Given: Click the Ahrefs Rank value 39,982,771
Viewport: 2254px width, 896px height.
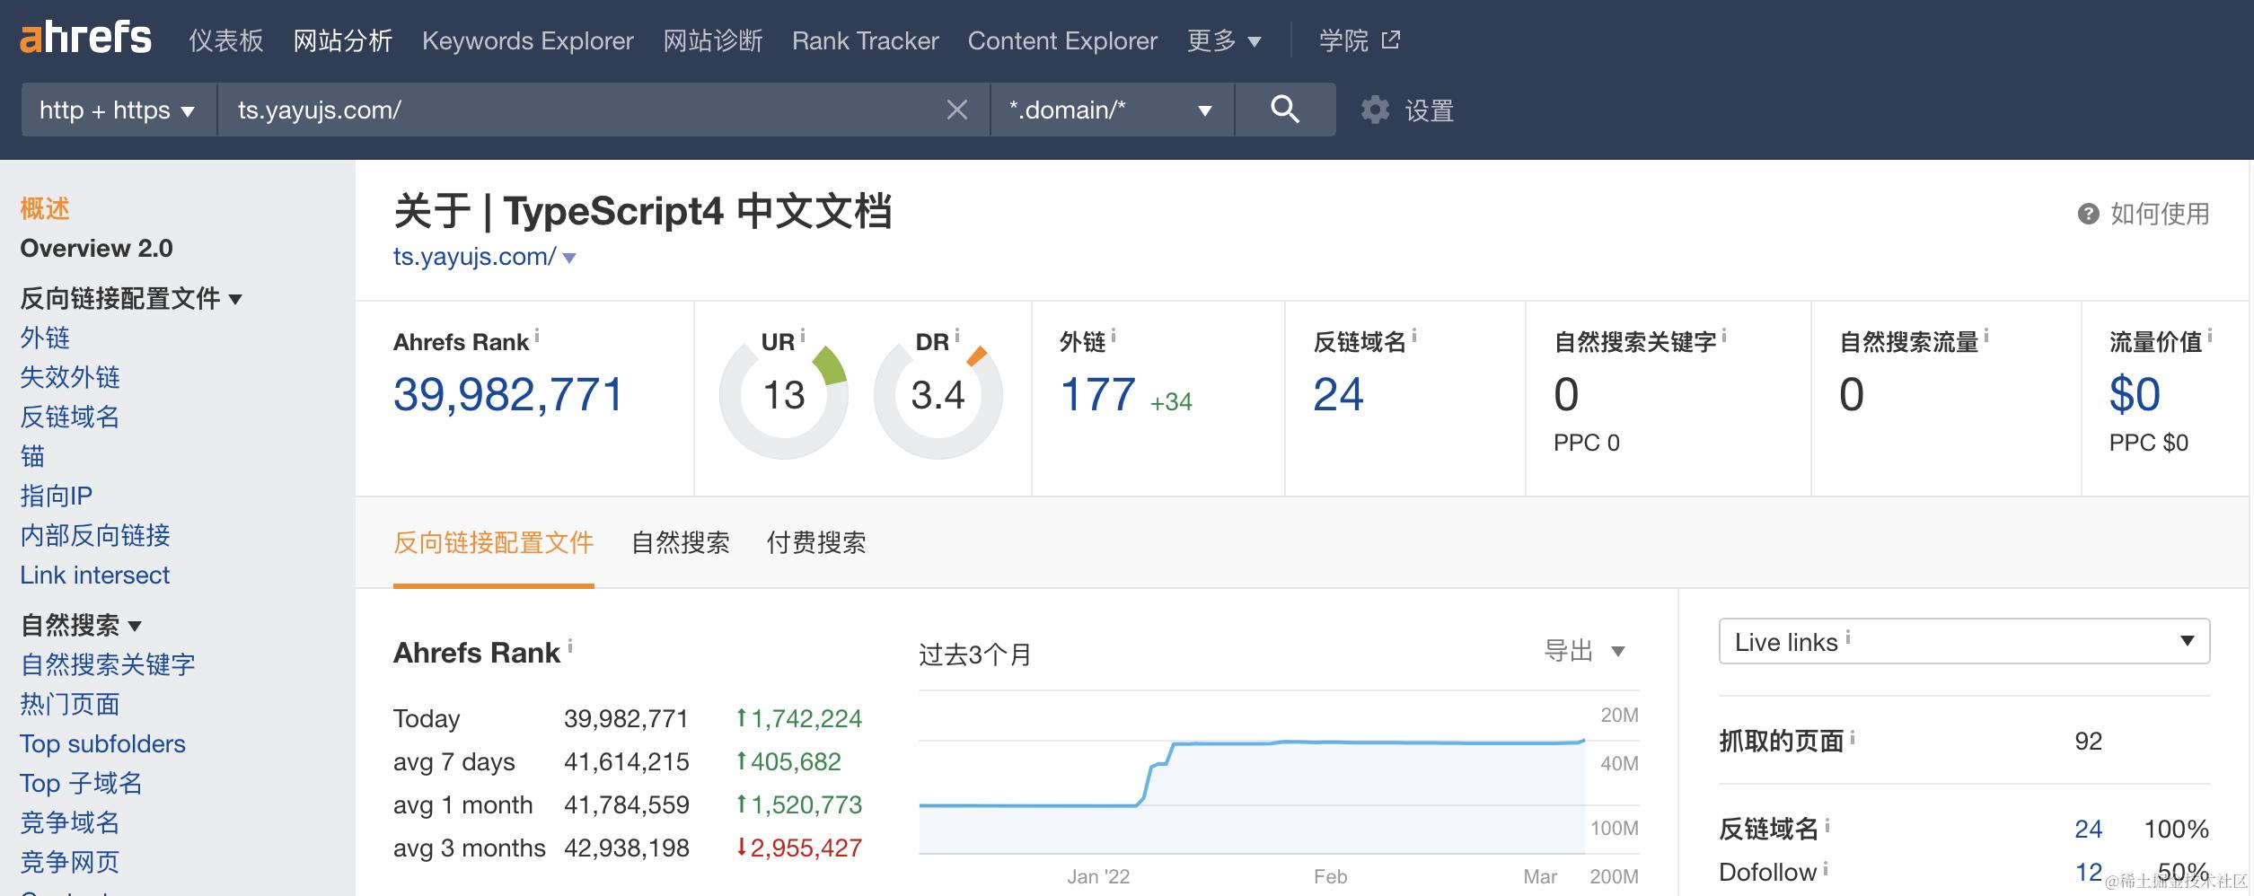Looking at the screenshot, I should (508, 395).
